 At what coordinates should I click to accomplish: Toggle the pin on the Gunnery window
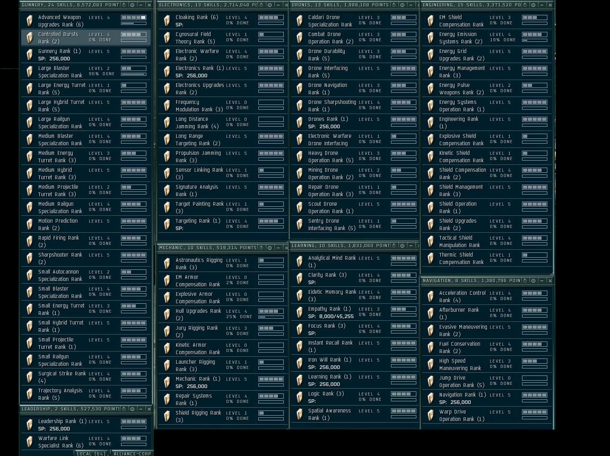133,5
